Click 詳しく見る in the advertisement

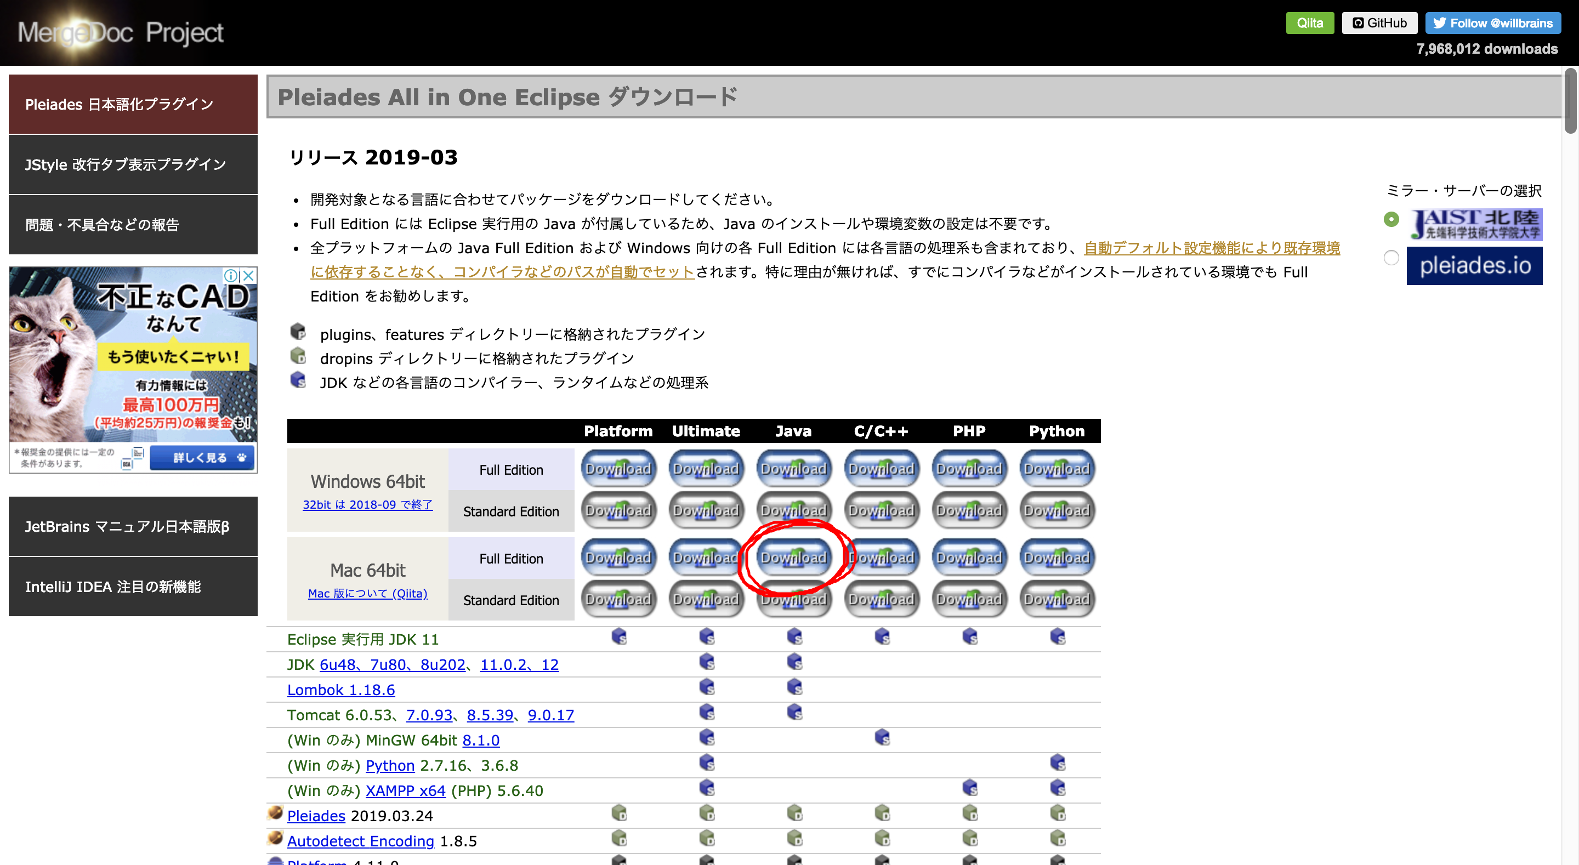pos(202,457)
